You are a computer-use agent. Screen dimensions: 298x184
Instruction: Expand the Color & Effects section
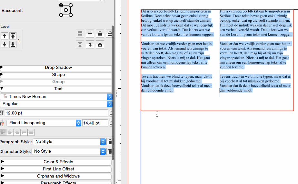pyautogui.click(x=58, y=162)
